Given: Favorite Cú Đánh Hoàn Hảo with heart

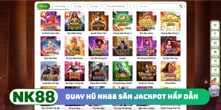Looking at the screenshot, I should (59, 13).
